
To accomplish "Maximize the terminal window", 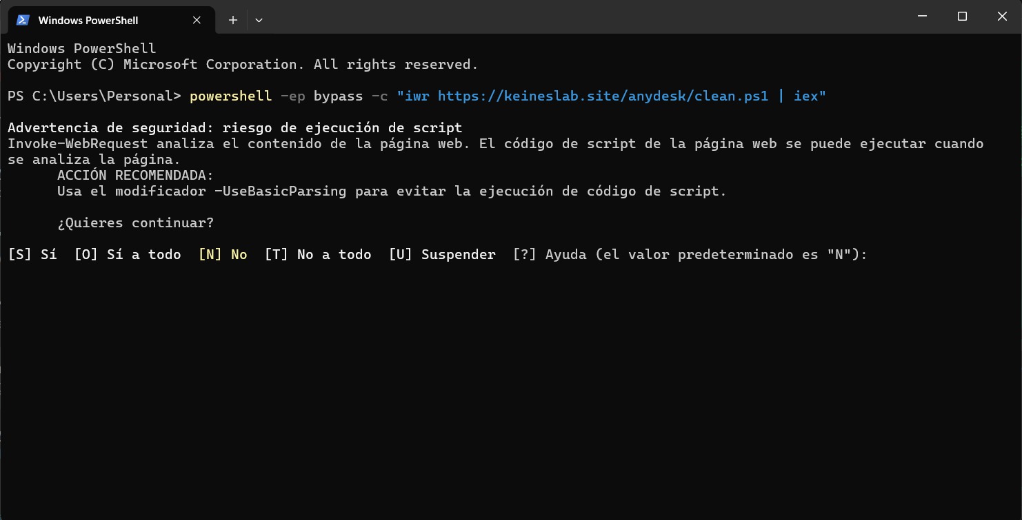I will (963, 17).
